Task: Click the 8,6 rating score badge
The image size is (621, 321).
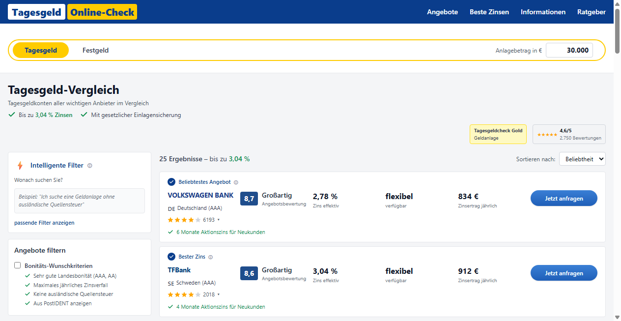Action: [249, 273]
